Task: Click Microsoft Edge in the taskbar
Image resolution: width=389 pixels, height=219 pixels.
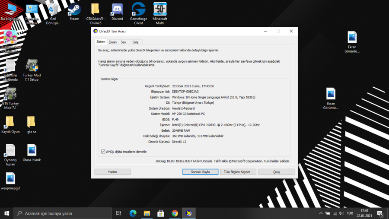Action: click(x=133, y=213)
